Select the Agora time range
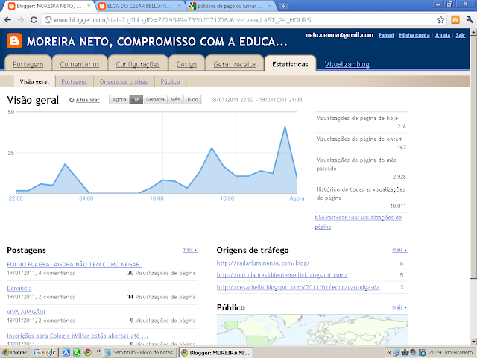This screenshot has height=358, width=477. (x=119, y=99)
